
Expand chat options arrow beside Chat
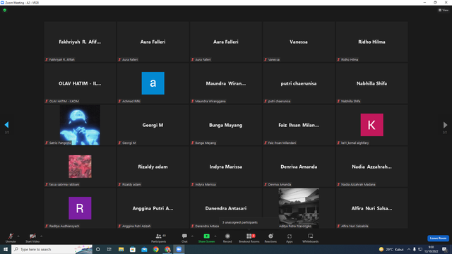pyautogui.click(x=192, y=236)
